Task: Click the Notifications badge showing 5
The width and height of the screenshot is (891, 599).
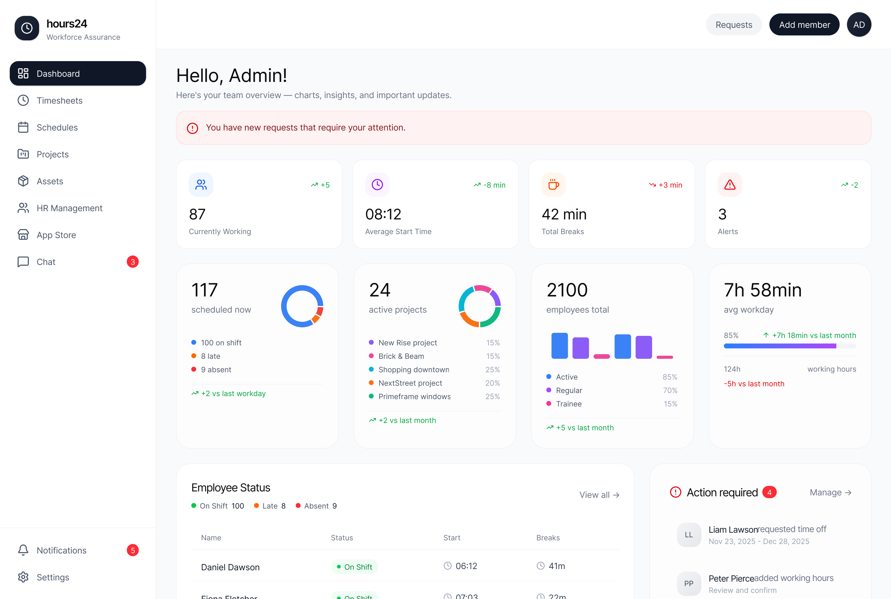Action: click(133, 550)
